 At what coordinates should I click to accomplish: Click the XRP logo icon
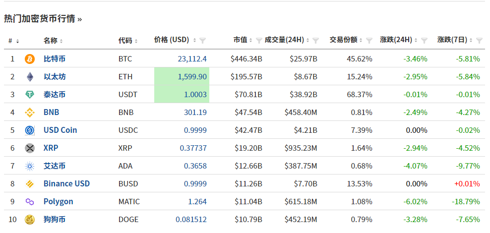coord(30,148)
